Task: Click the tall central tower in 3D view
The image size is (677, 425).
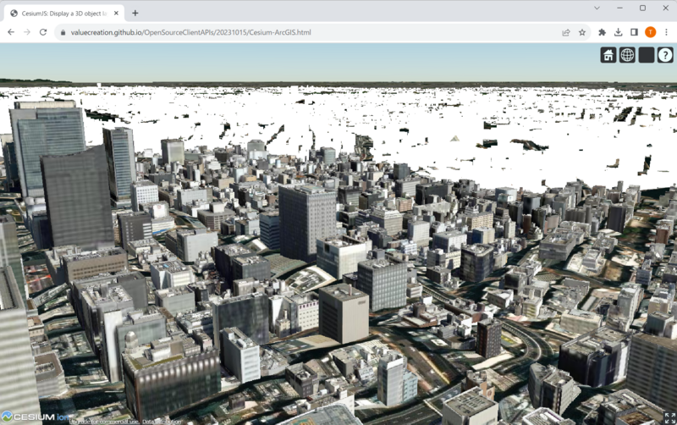Action: tap(307, 223)
